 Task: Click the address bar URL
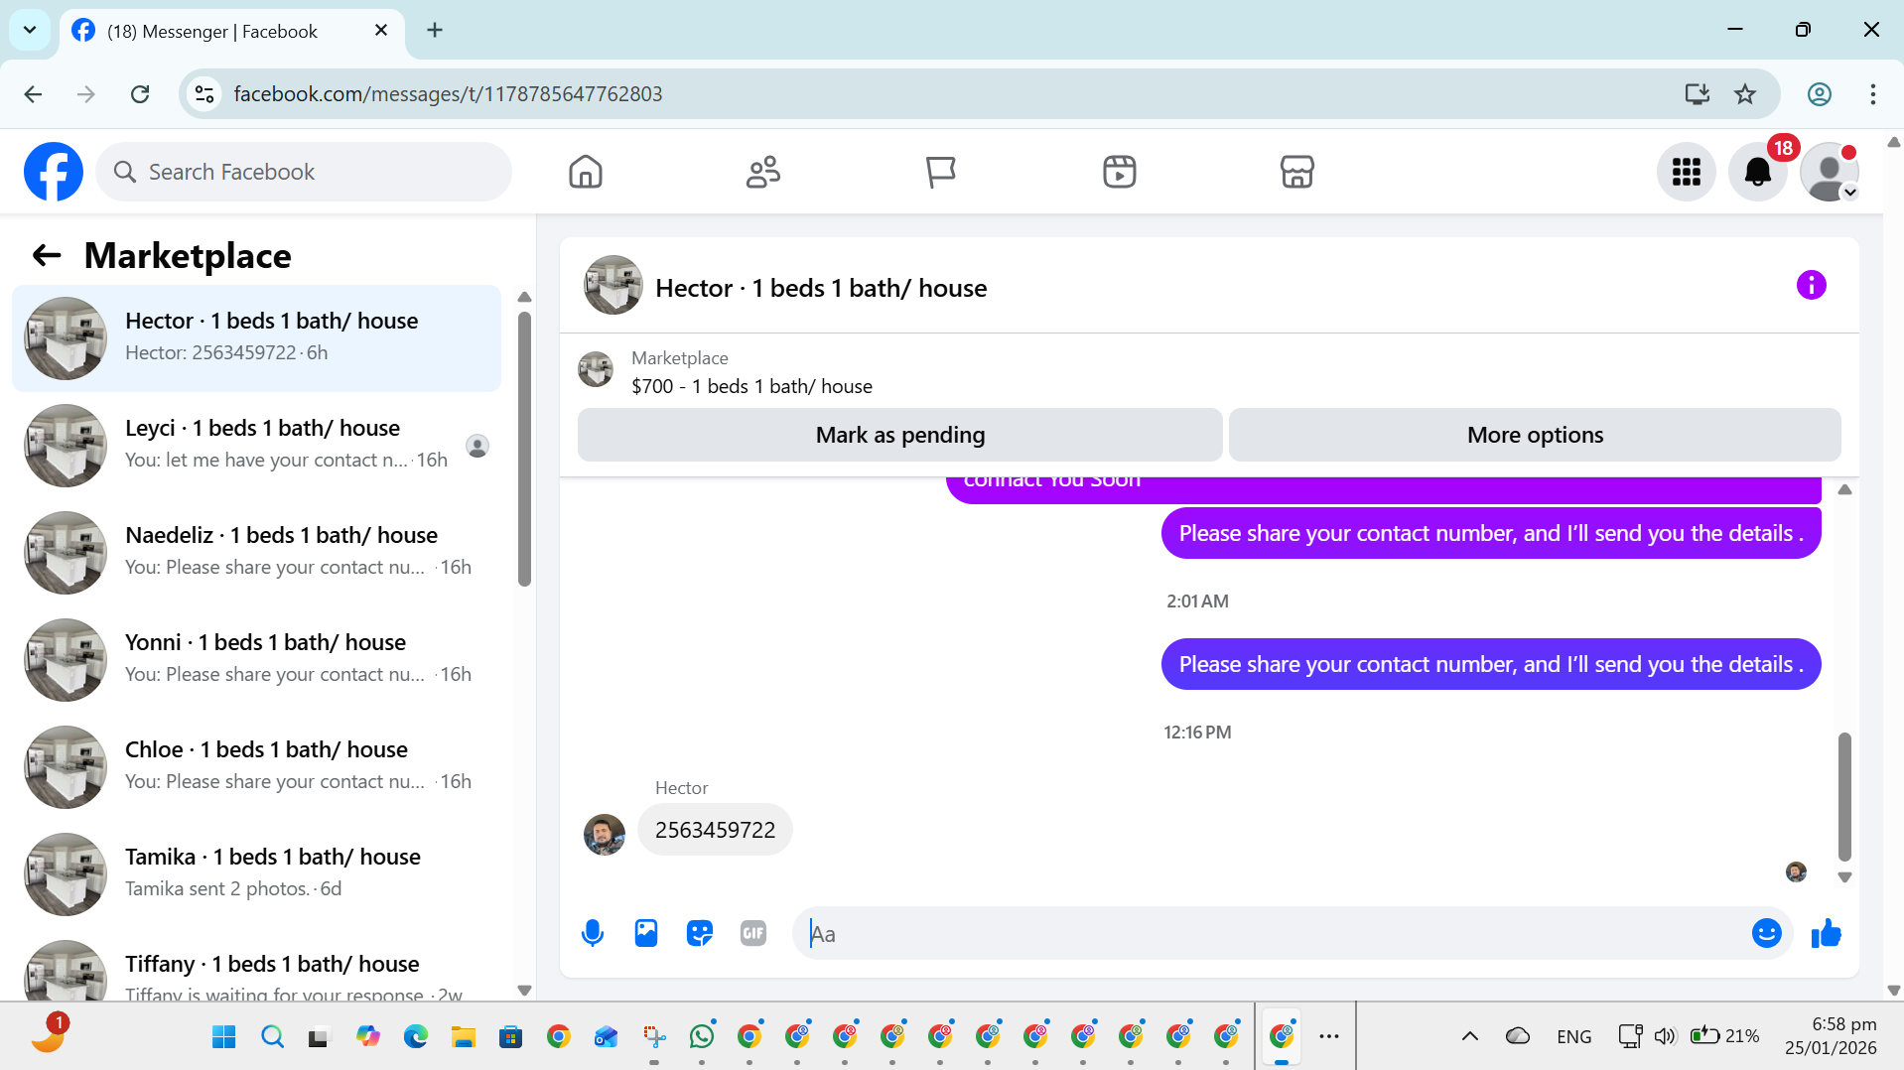coord(448,94)
